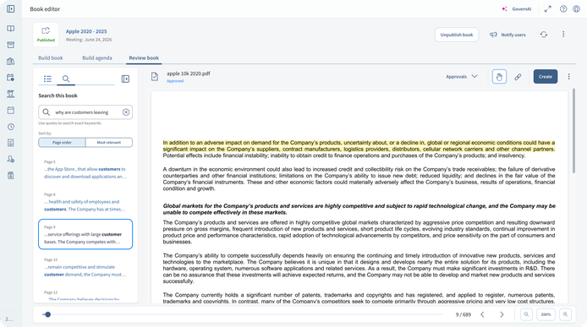
Task: Click the page position slider handle
Action: pos(47,314)
